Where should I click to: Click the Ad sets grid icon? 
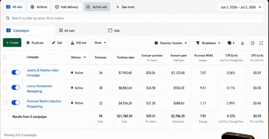coord(61,30)
